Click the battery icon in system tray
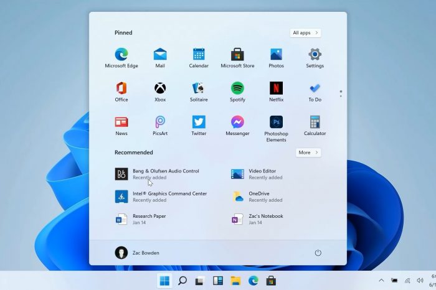 394,281
